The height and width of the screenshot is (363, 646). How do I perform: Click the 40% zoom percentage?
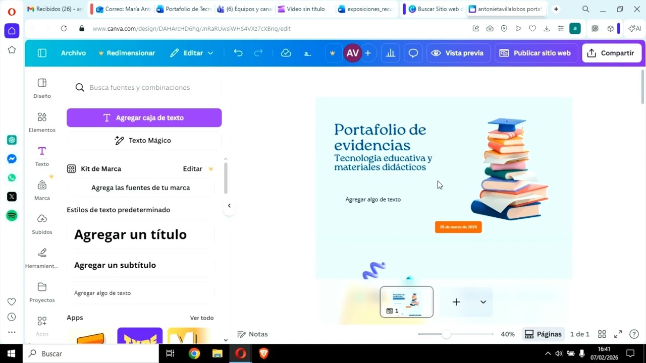coord(507,334)
